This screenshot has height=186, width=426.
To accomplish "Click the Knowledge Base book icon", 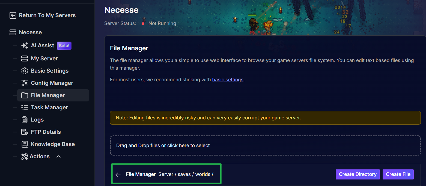I will click(25, 144).
